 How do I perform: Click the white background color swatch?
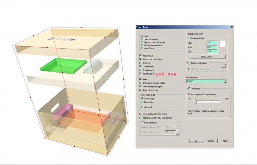222,43
